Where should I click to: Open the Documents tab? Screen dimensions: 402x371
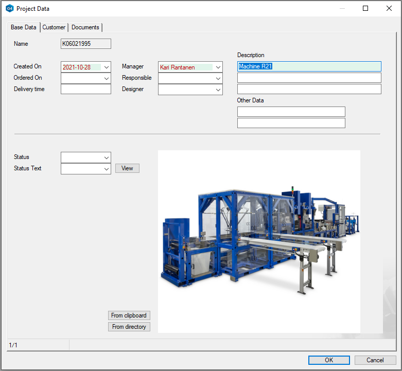pyautogui.click(x=85, y=27)
